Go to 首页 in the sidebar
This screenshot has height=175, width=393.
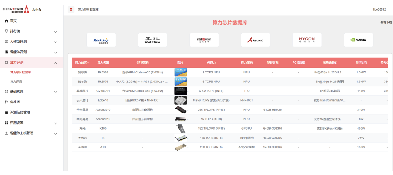(x=13, y=21)
